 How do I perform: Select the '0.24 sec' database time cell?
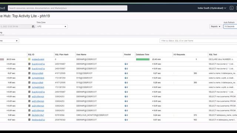157,115
